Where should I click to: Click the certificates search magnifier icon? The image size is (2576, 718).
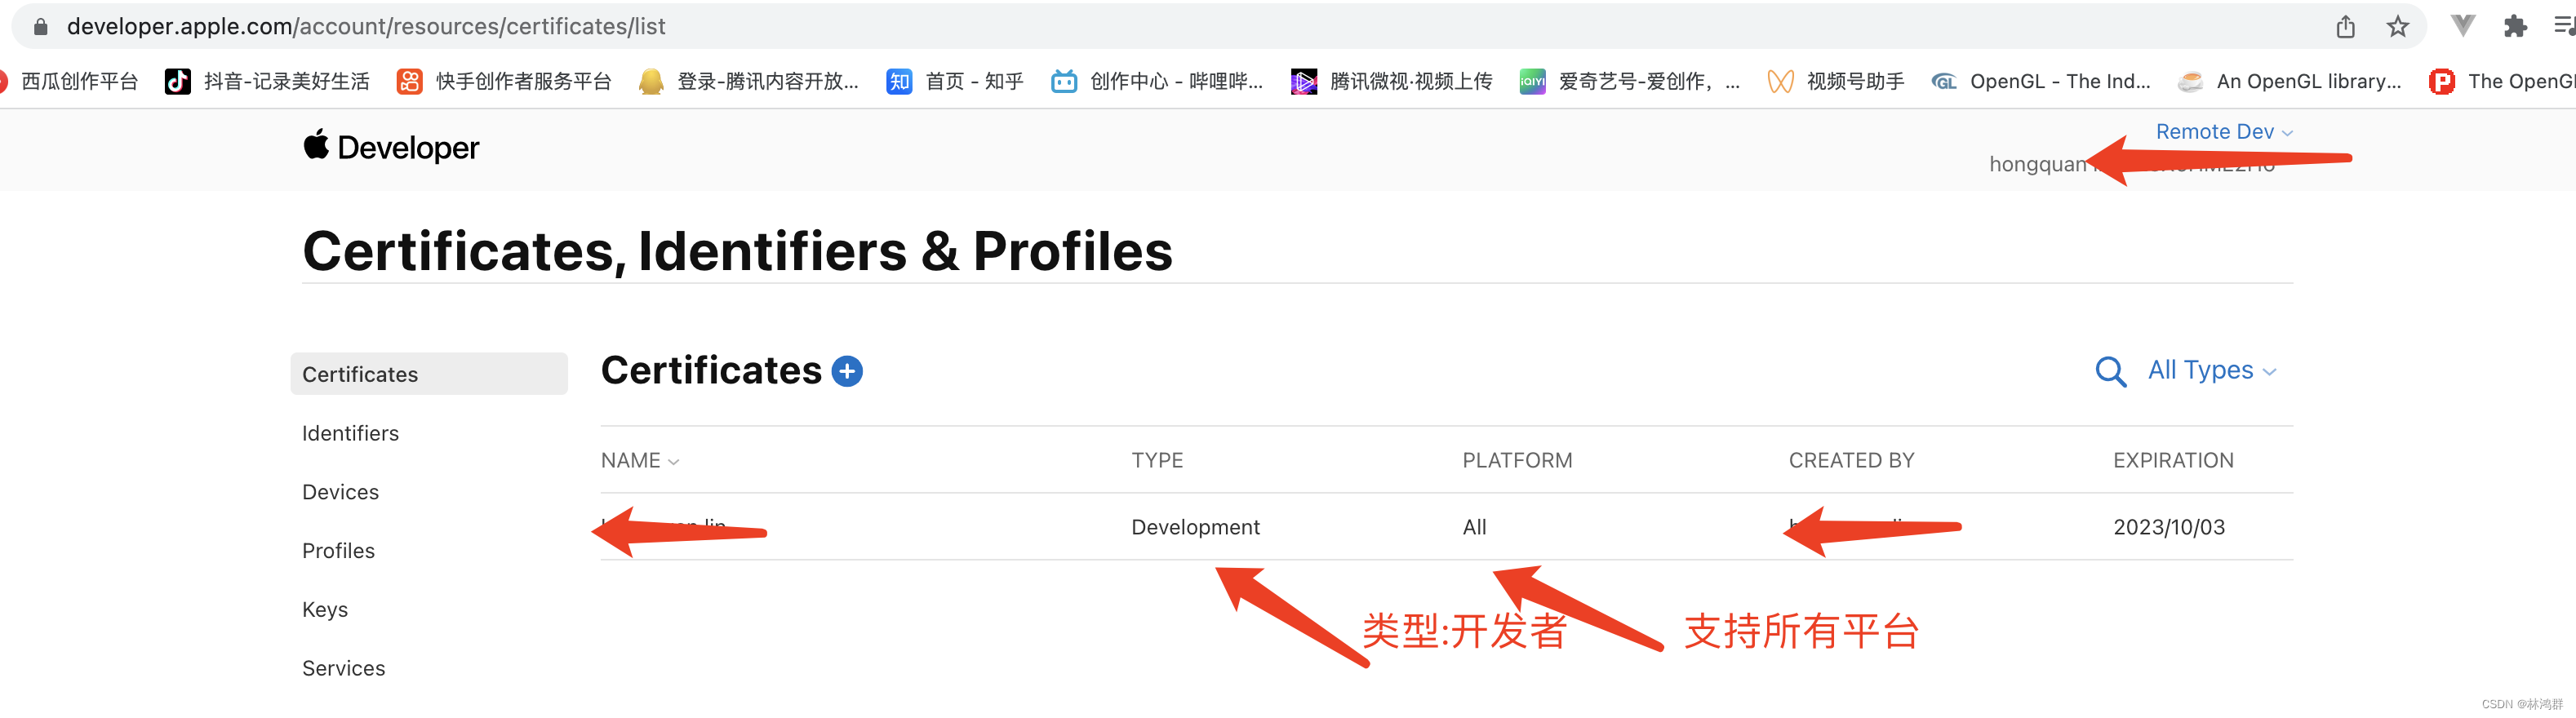[x=2110, y=371]
